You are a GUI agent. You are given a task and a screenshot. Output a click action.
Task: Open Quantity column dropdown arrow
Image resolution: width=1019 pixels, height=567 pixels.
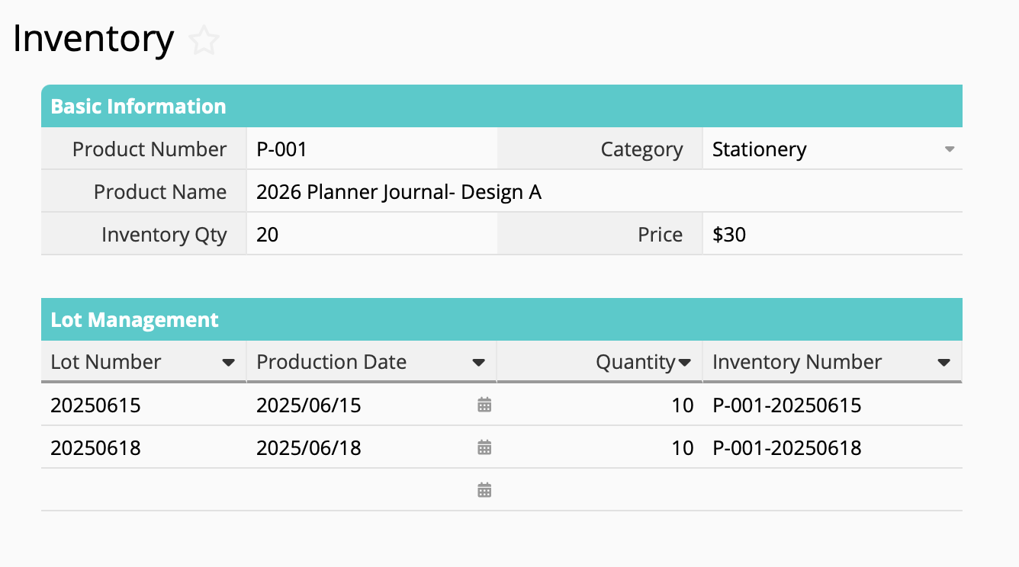tap(684, 363)
